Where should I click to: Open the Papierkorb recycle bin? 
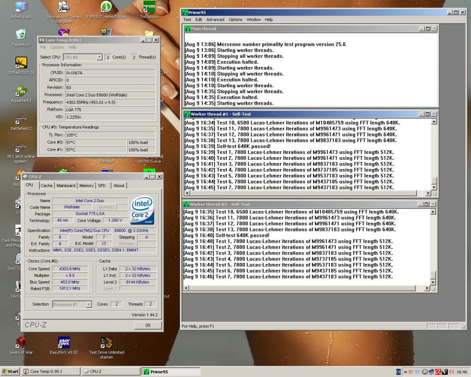[21, 38]
